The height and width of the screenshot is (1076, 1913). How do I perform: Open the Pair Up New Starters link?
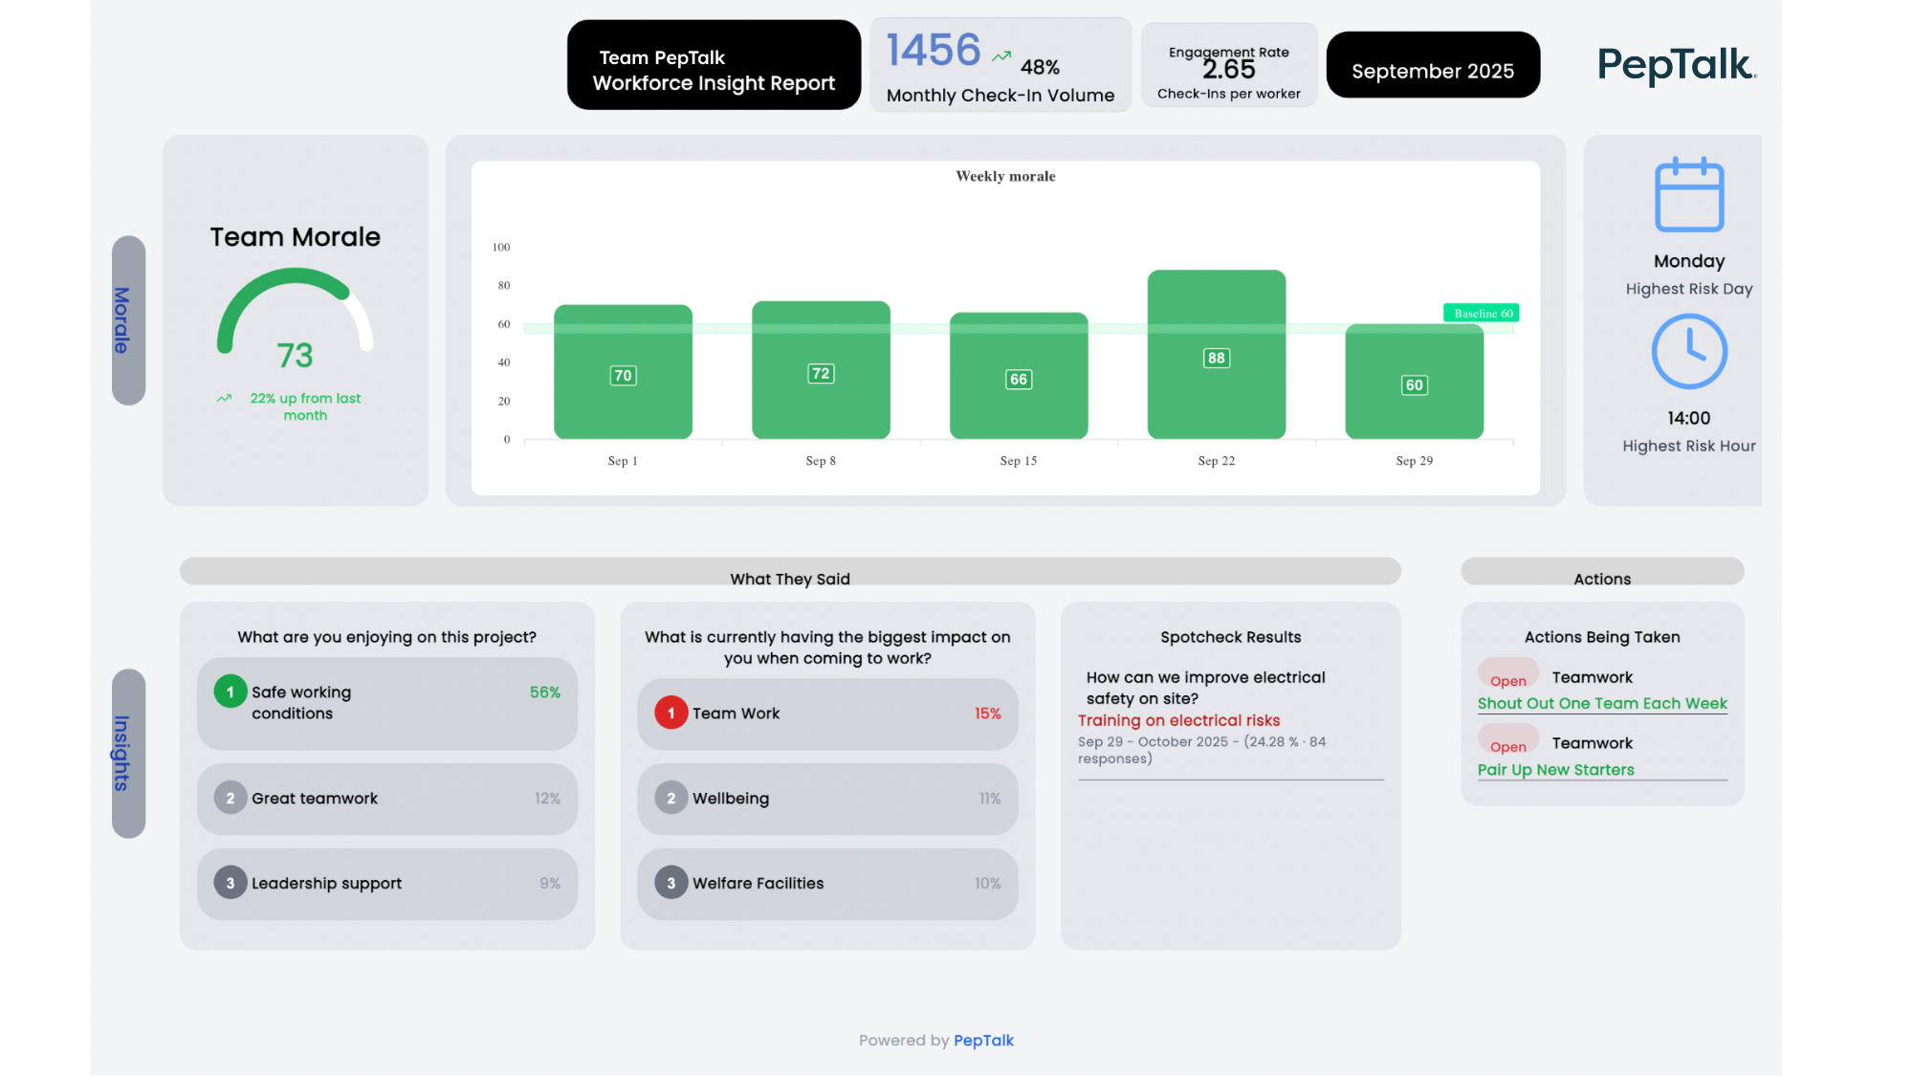tap(1555, 770)
